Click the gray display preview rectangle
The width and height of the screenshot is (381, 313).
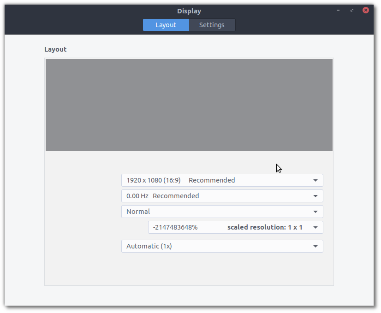[189, 105]
